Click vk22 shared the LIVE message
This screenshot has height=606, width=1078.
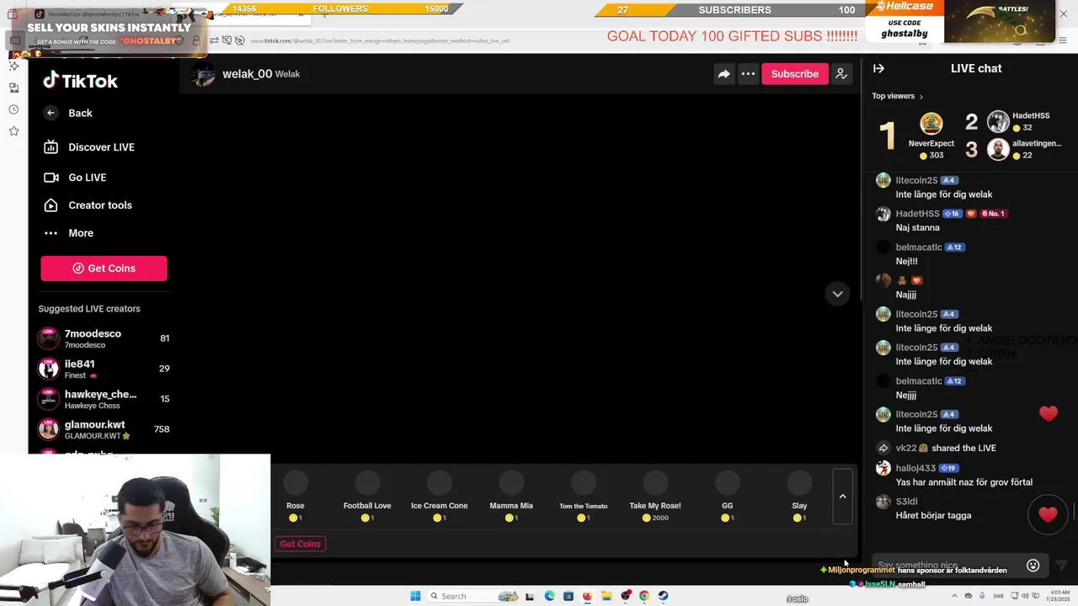(x=946, y=449)
